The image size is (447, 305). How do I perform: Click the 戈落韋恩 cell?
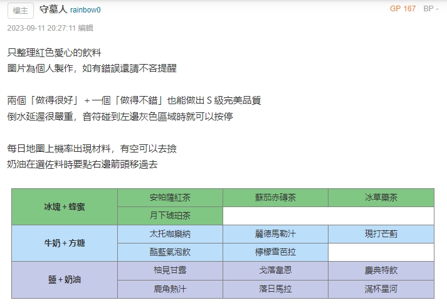(275, 270)
